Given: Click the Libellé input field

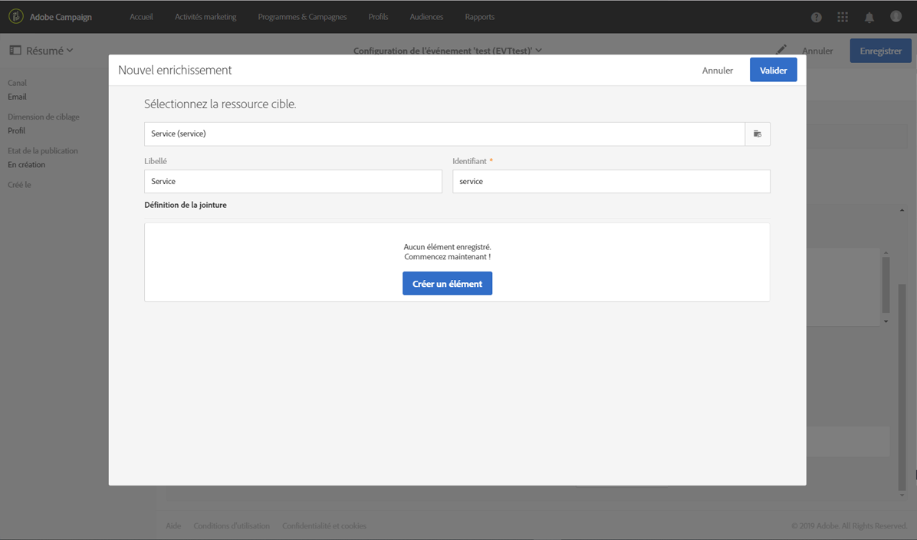Looking at the screenshot, I should [293, 181].
